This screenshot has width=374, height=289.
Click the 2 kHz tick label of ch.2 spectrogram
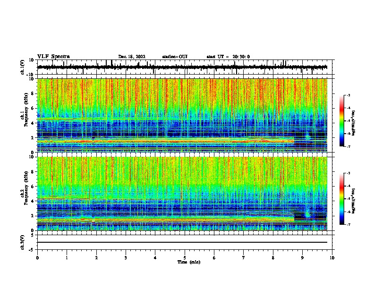point(33,216)
